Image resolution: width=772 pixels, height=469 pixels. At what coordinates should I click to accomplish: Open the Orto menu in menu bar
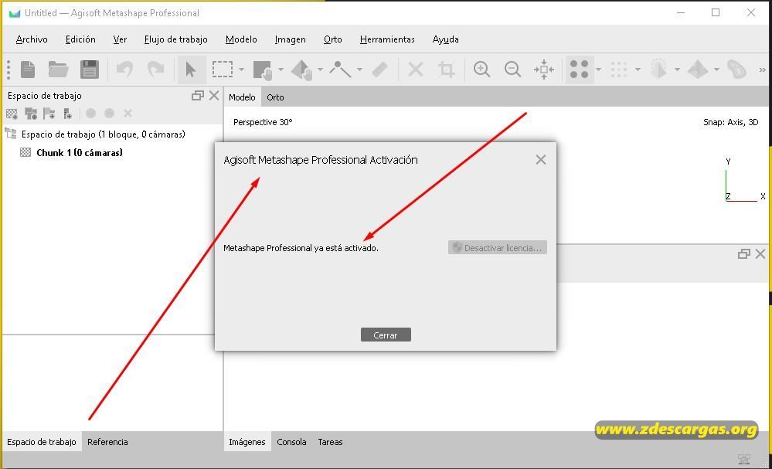(333, 39)
